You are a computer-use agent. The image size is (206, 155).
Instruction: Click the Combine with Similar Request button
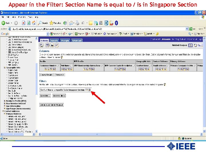51,105
